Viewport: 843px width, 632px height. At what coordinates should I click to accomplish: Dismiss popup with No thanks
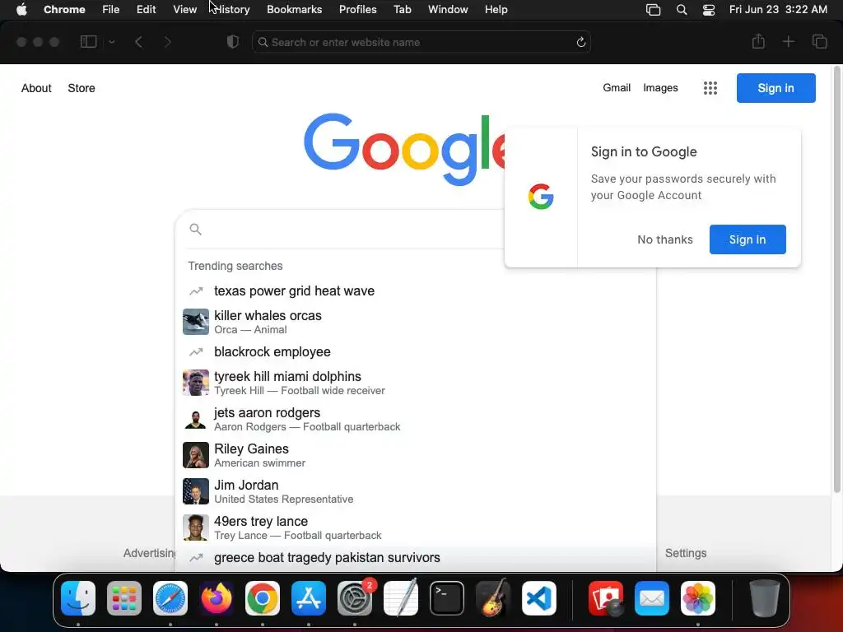pos(665,239)
